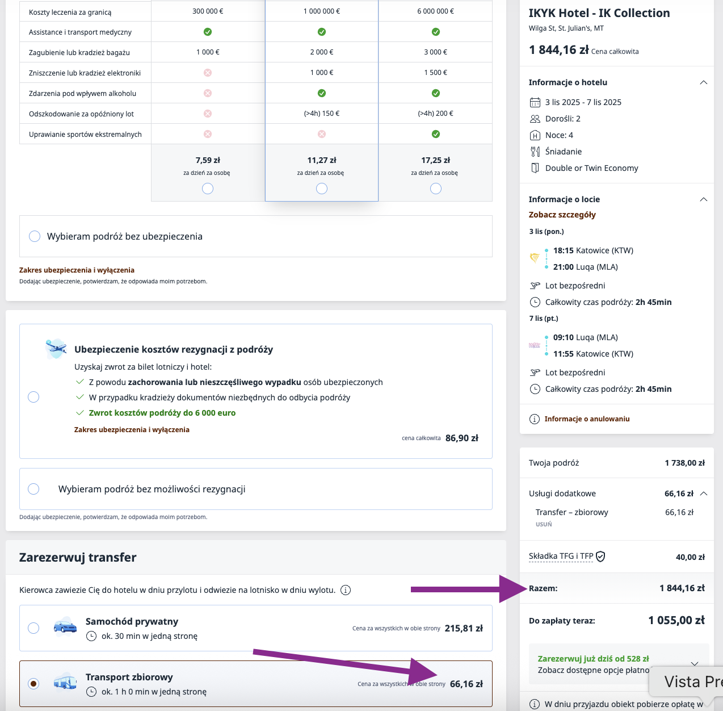This screenshot has width=723, height=711.
Task: Select the 7,59 zł insurance plan radio
Action: point(208,189)
